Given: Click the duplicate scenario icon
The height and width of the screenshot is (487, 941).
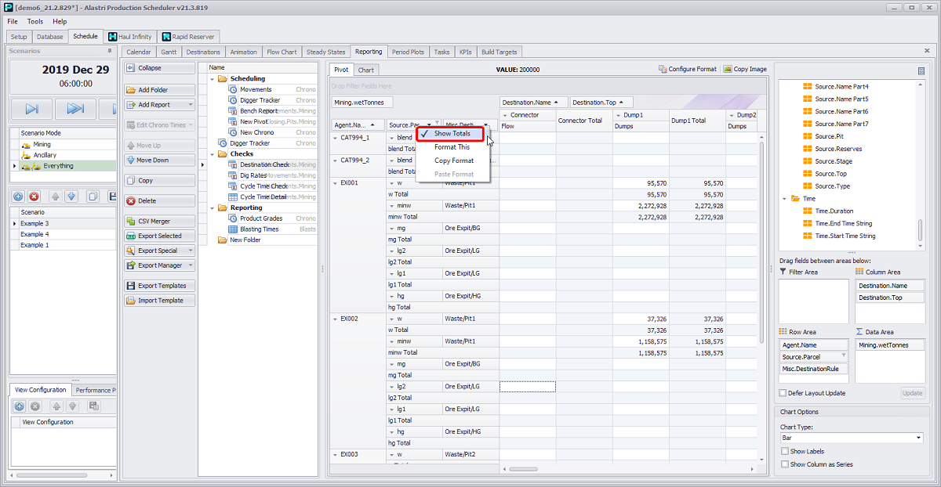Looking at the screenshot, I should [x=93, y=197].
